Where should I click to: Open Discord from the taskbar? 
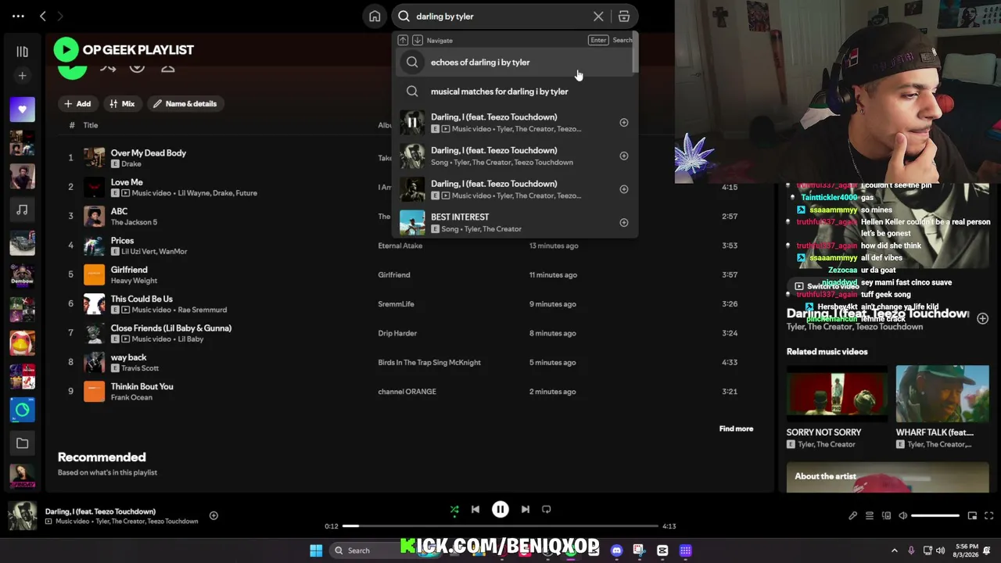pos(617,550)
